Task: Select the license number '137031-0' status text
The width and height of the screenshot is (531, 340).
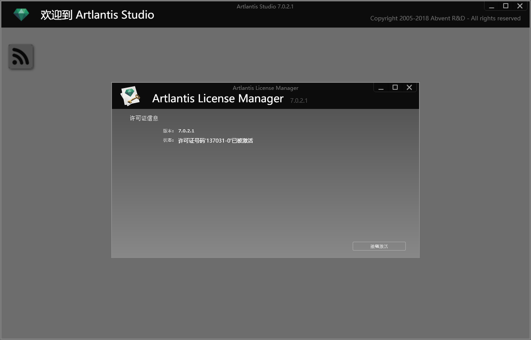Action: [215, 140]
